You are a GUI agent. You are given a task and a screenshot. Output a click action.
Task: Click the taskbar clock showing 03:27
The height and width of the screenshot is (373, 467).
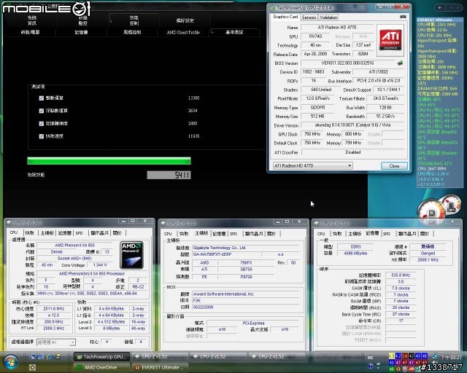pos(451,357)
